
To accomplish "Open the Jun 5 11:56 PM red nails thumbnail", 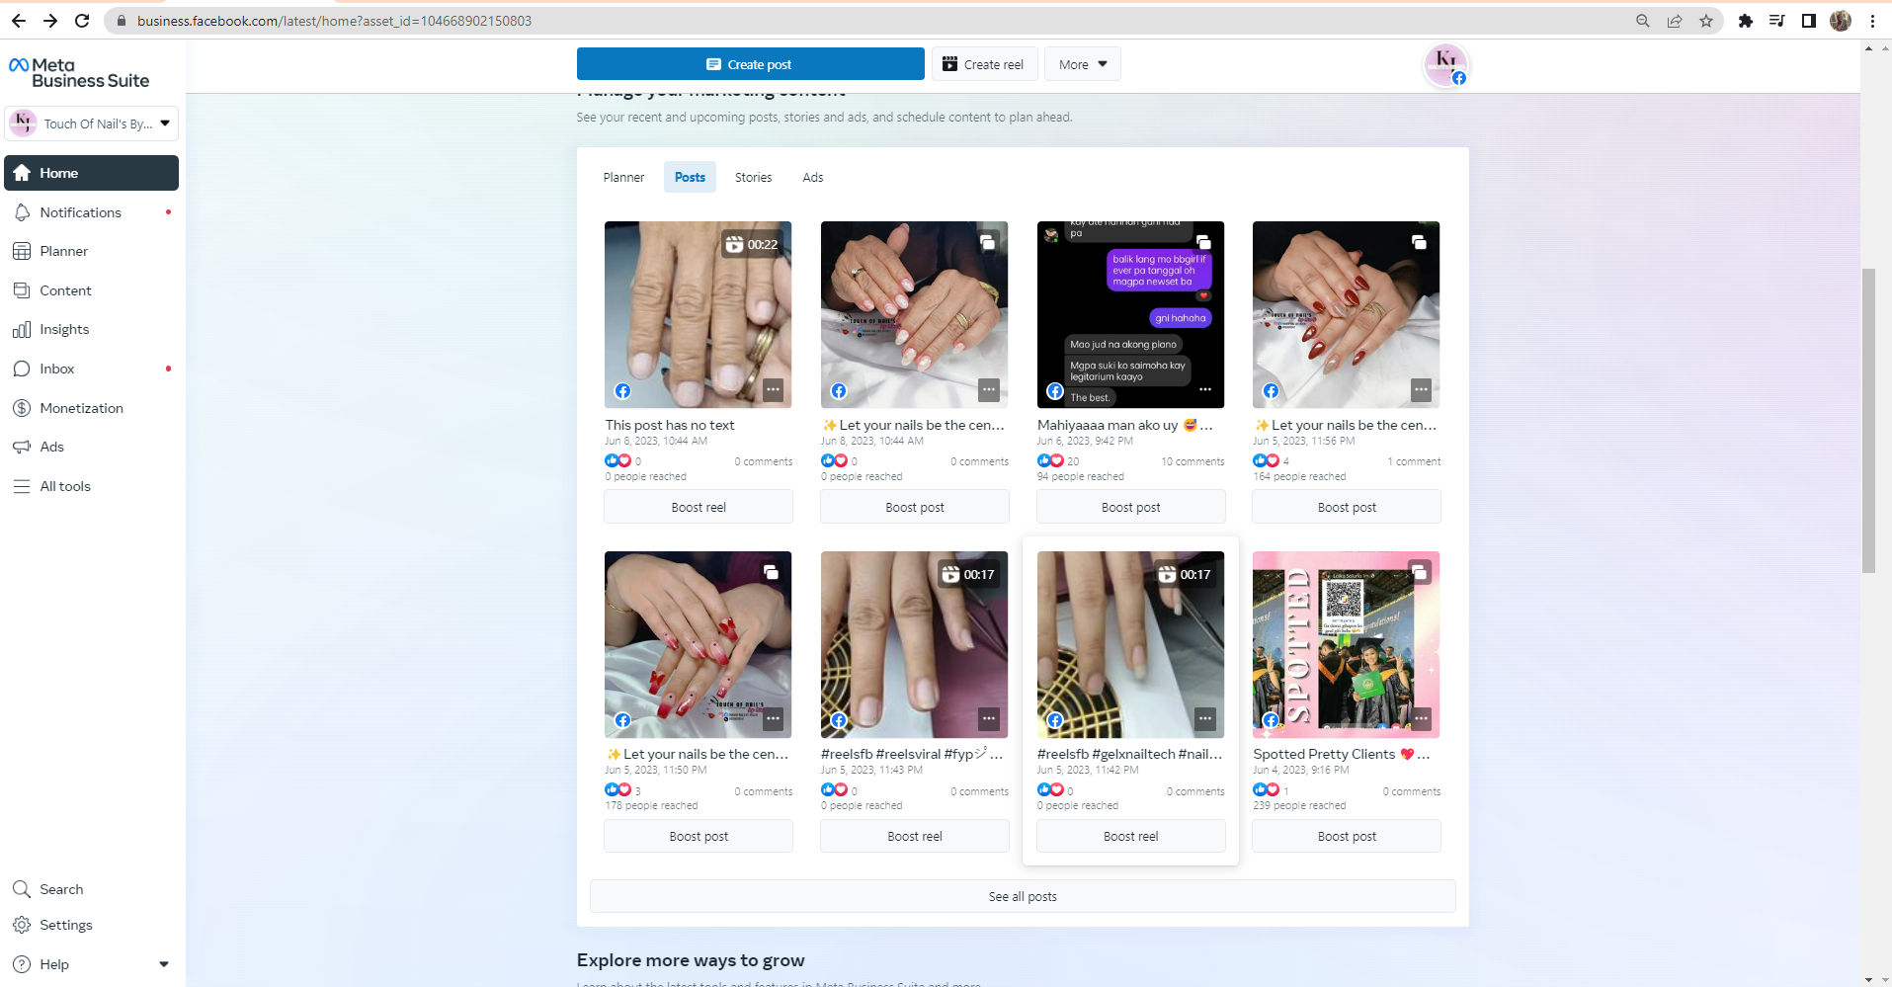I will tap(1347, 314).
